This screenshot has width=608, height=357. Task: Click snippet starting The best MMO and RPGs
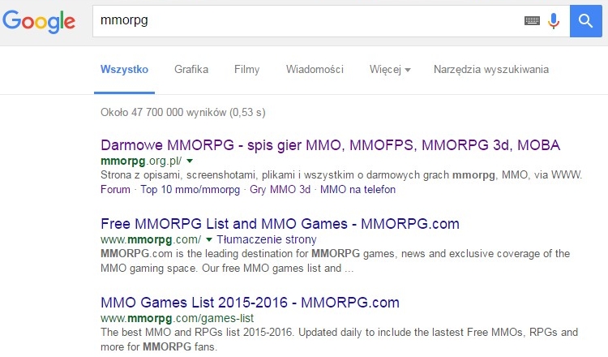[340, 339]
